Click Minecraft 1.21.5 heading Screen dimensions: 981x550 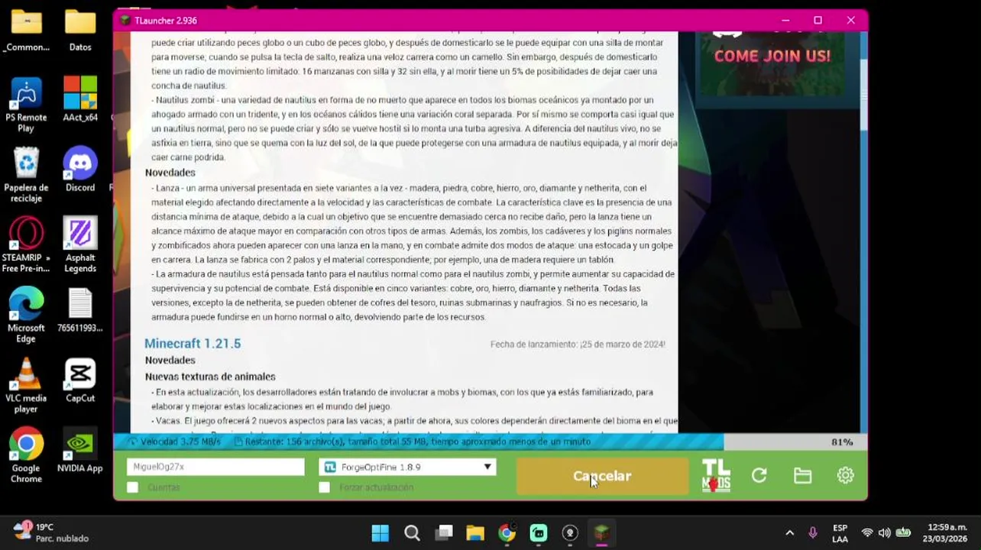click(x=193, y=344)
